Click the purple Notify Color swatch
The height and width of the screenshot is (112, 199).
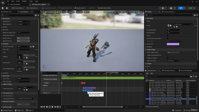point(173,44)
